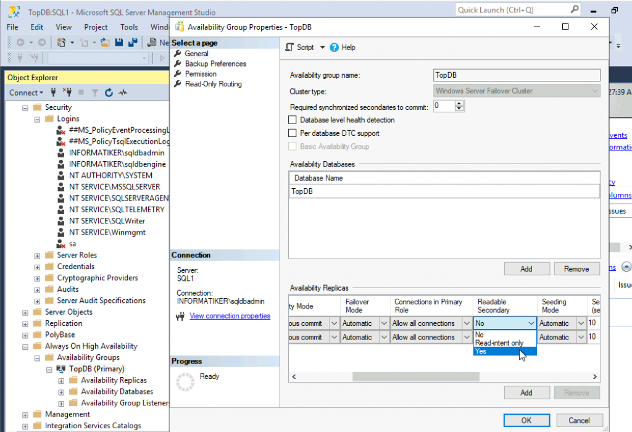Click the New Query toolbar icon

tap(152, 43)
